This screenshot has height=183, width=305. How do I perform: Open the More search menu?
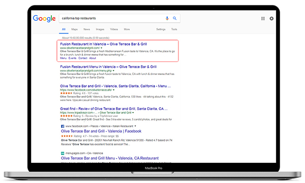pos(127,29)
